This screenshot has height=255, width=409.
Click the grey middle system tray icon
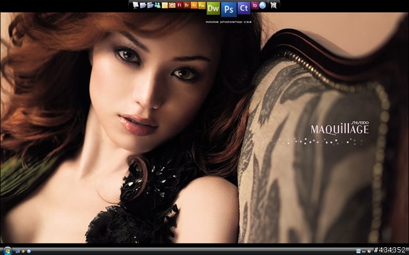point(364,251)
